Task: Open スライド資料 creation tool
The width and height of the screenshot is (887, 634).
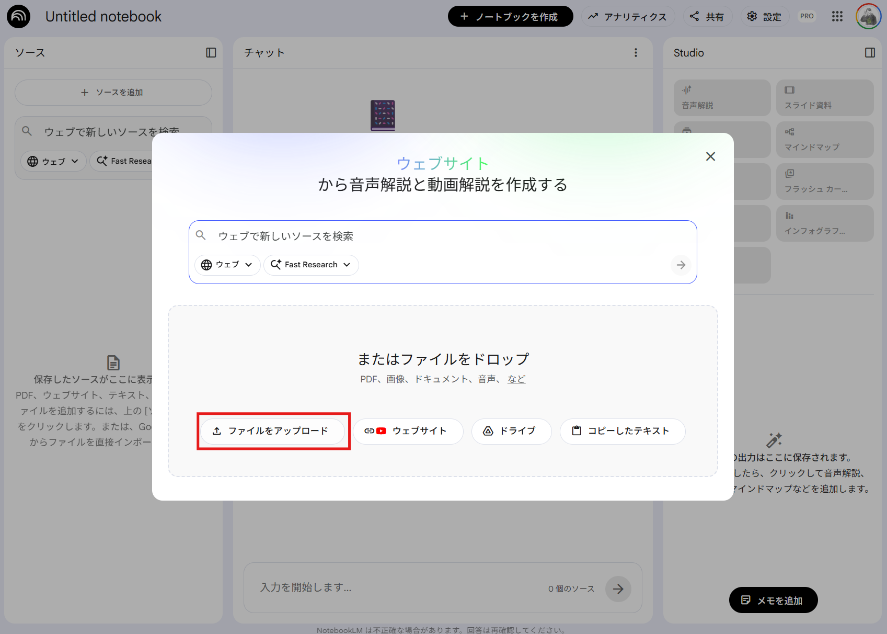Action: coord(825,97)
